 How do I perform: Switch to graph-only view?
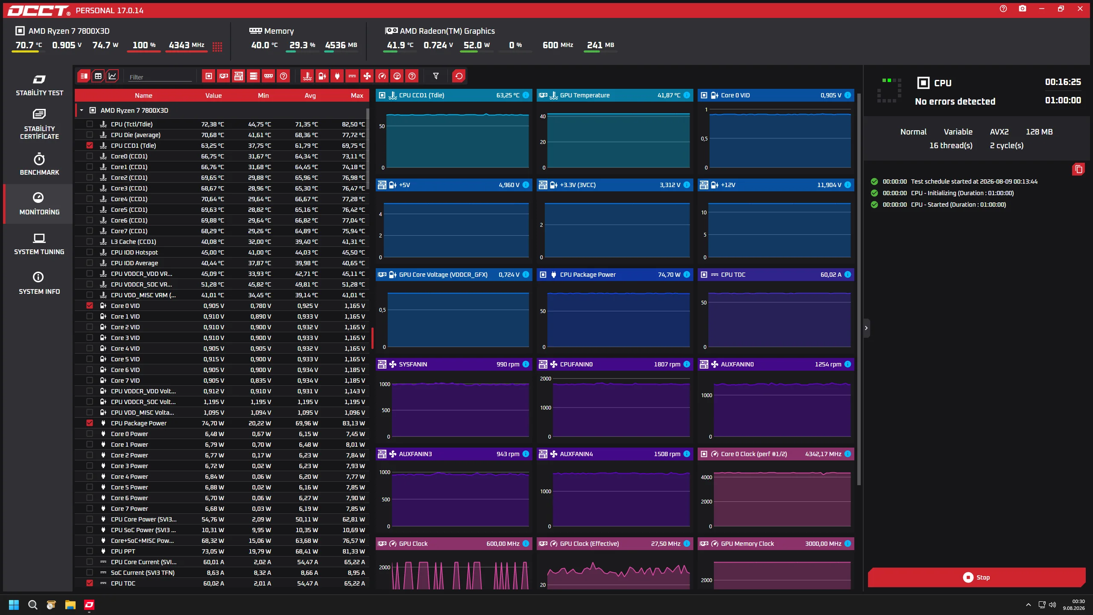pyautogui.click(x=112, y=76)
